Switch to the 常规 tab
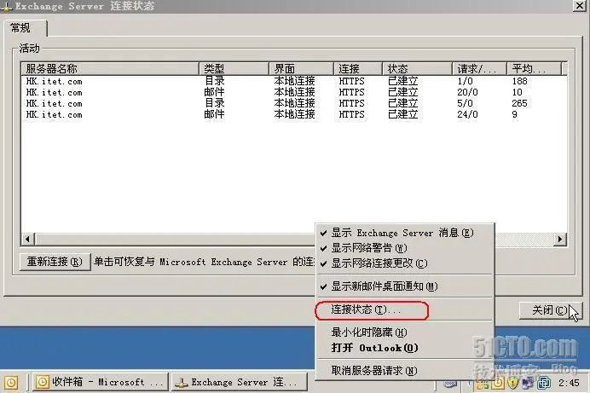 (x=26, y=28)
